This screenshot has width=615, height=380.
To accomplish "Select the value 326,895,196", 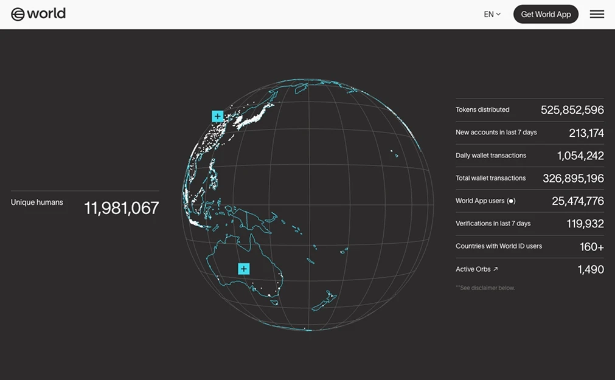I will tap(573, 178).
